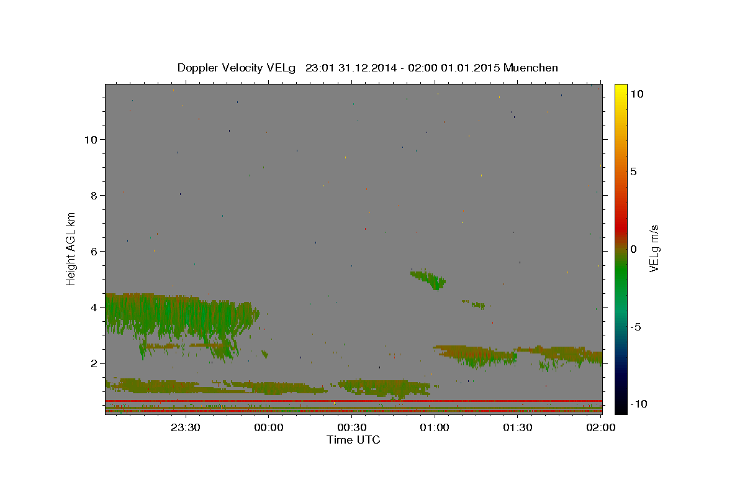Click the '01:00' time tick label

tap(435, 427)
